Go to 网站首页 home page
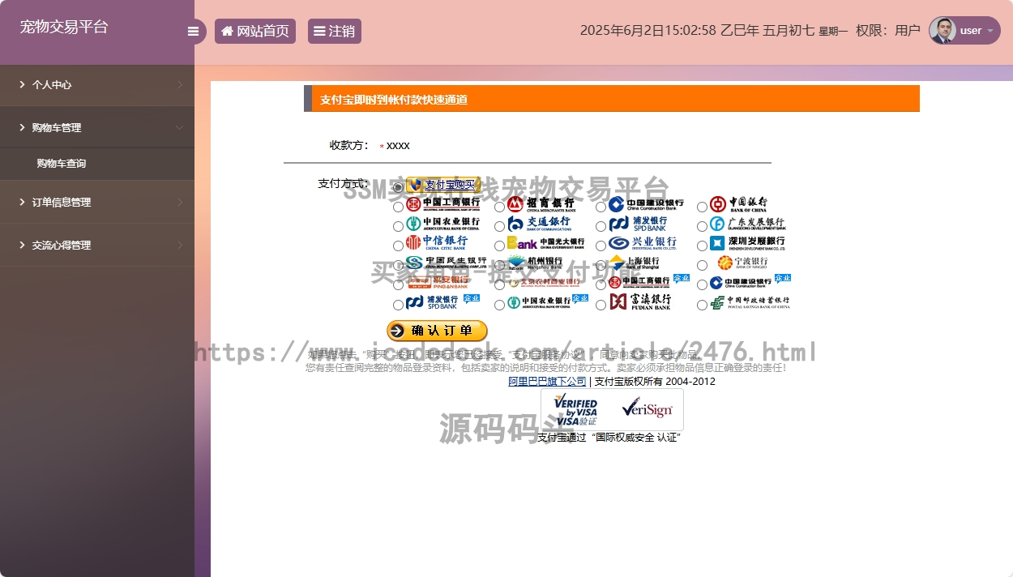This screenshot has width=1013, height=577. (255, 32)
